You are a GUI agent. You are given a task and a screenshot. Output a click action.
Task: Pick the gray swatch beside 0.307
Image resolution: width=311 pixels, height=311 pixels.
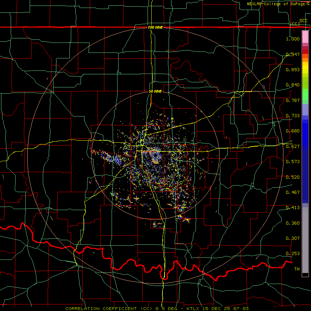point(305,240)
